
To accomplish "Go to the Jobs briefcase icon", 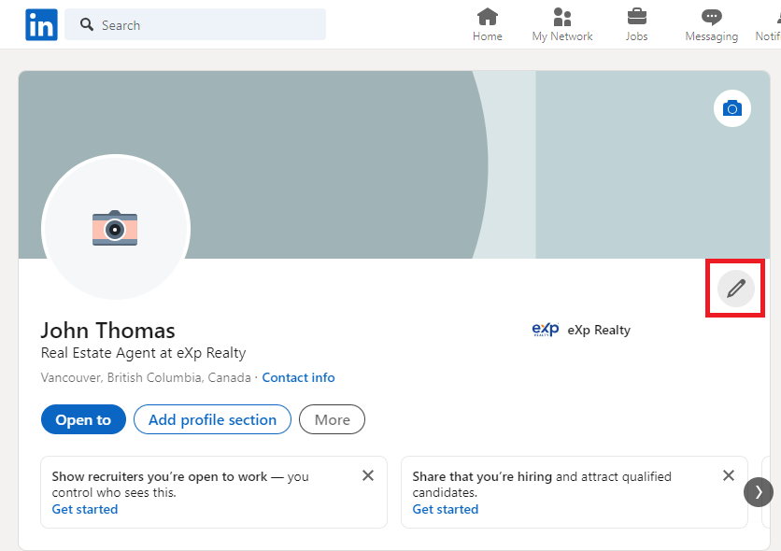I will [x=636, y=18].
